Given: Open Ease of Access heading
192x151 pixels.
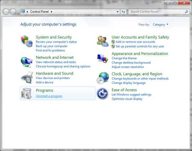Looking at the screenshot, I should pyautogui.click(x=124, y=90).
